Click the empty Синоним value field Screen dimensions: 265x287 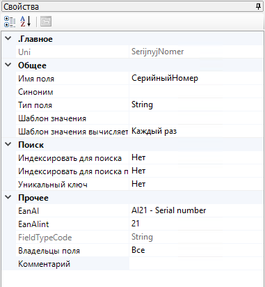tap(196, 91)
